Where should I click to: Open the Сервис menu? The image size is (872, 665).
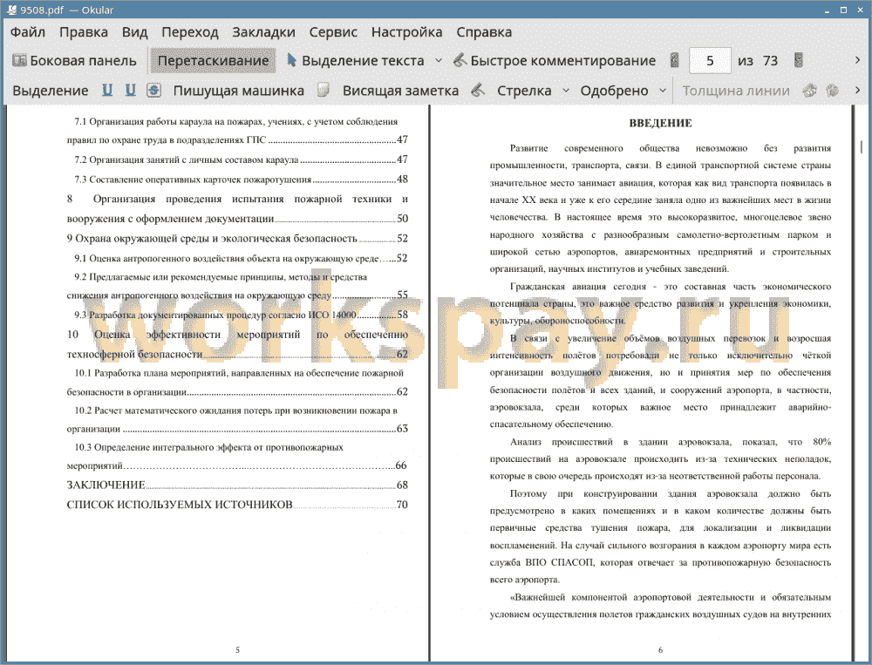333,31
